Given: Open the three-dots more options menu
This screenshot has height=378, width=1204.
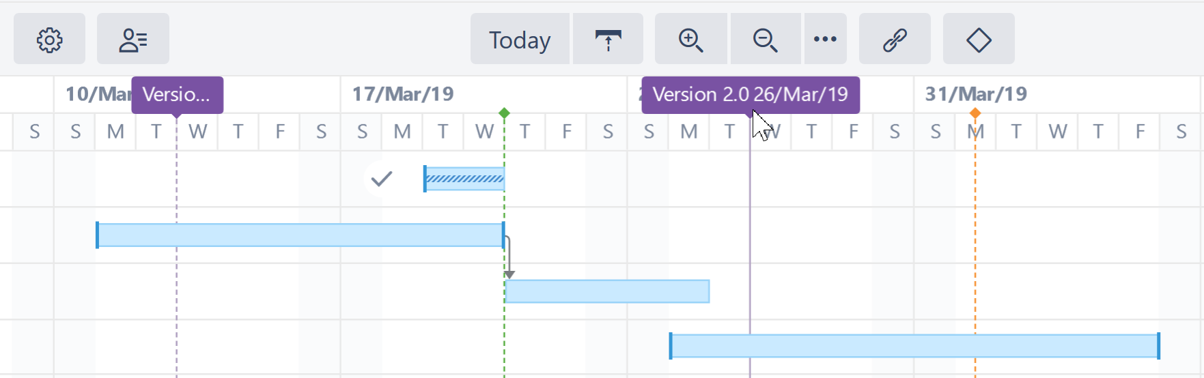Looking at the screenshot, I should point(825,40).
